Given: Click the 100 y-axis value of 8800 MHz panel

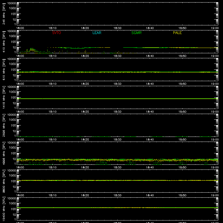Looking at the screenshot, I should 13,181.
